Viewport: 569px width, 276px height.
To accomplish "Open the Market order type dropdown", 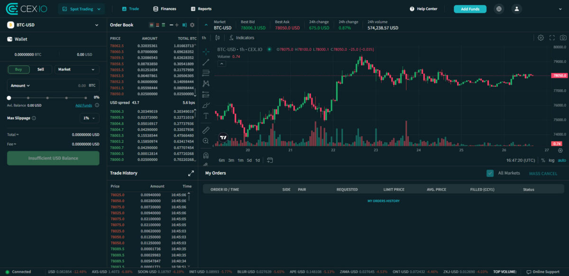I will point(77,69).
